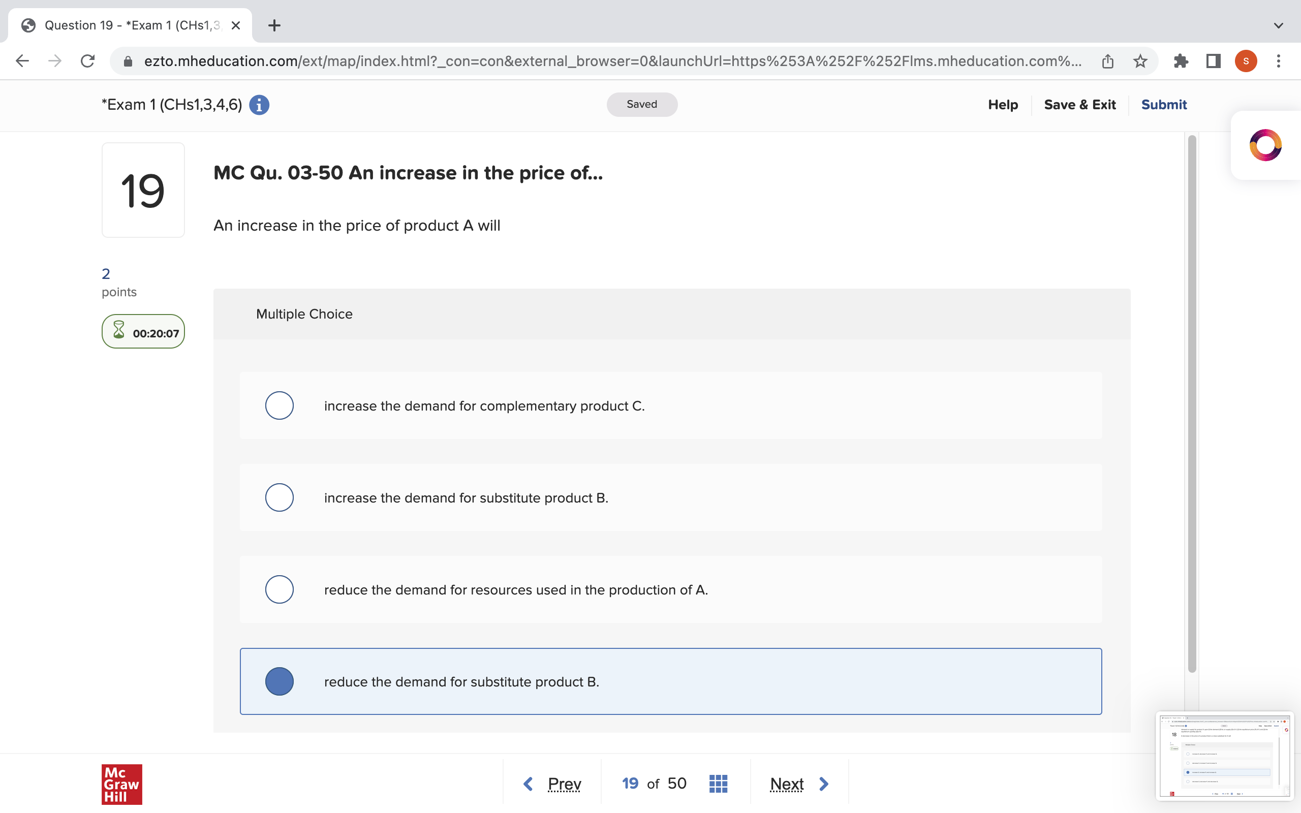Click Save & Exit
The width and height of the screenshot is (1301, 813).
1079,104
